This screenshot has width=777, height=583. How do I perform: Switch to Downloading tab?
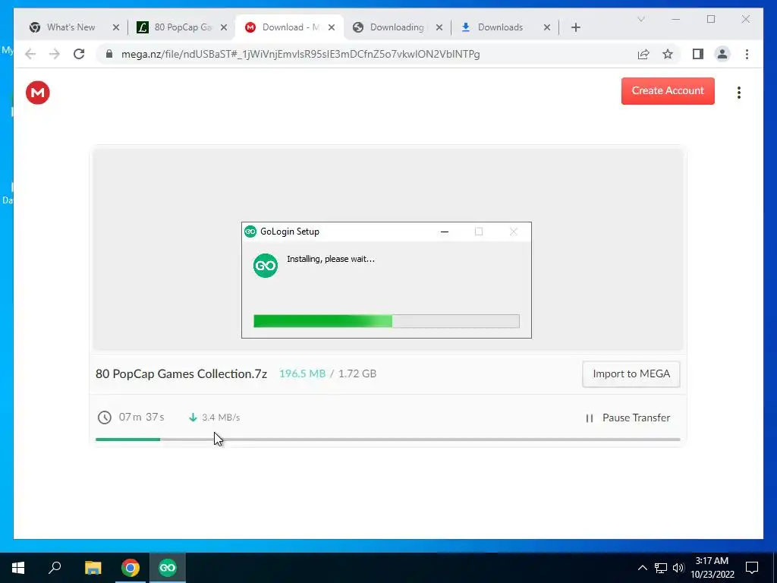[396, 27]
